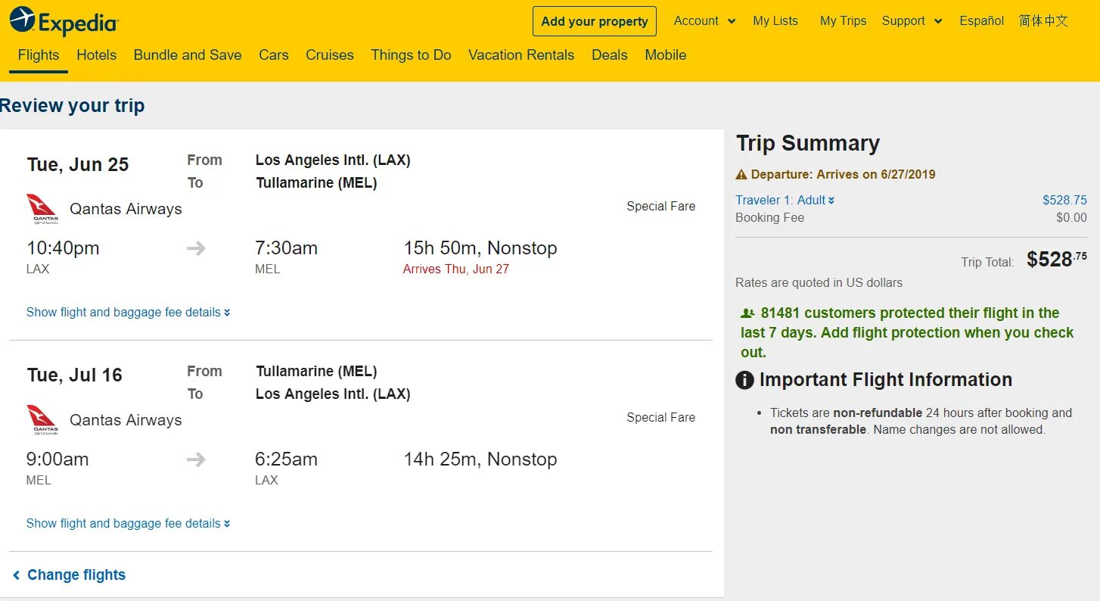
Task: Show flight and baggage fee details for LAX departure
Action: (x=128, y=312)
